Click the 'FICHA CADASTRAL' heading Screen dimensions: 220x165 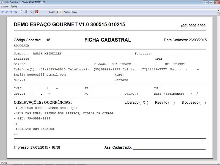pos(108,40)
